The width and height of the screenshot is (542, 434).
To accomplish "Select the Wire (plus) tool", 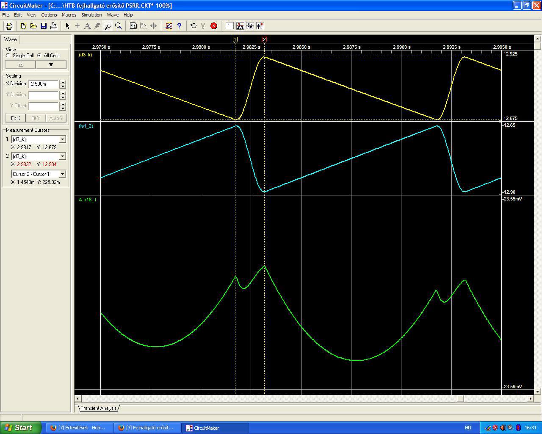I will point(77,26).
